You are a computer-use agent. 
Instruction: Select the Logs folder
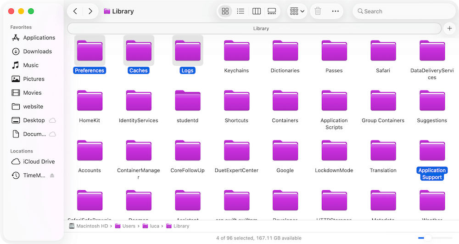pyautogui.click(x=187, y=54)
